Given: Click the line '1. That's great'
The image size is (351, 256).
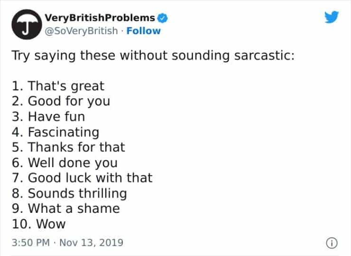Looking at the screenshot, I should pyautogui.click(x=57, y=86).
